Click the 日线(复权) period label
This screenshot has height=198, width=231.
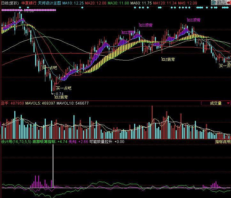[10, 3]
